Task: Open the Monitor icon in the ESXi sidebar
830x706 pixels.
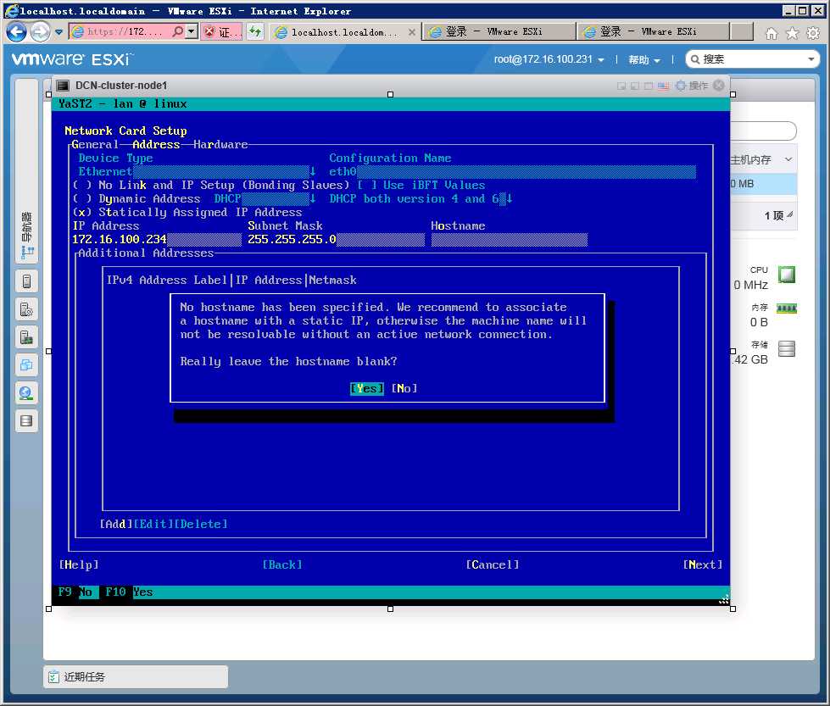Action: pyautogui.click(x=26, y=337)
